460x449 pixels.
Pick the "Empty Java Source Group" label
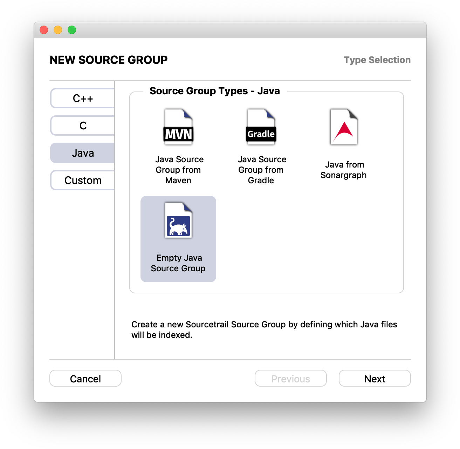click(179, 263)
